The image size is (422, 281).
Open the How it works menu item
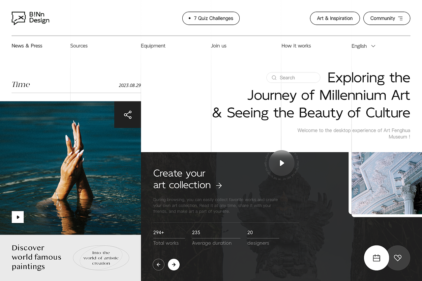click(296, 46)
